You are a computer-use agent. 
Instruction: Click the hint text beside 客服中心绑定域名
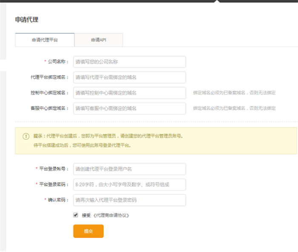234,108
